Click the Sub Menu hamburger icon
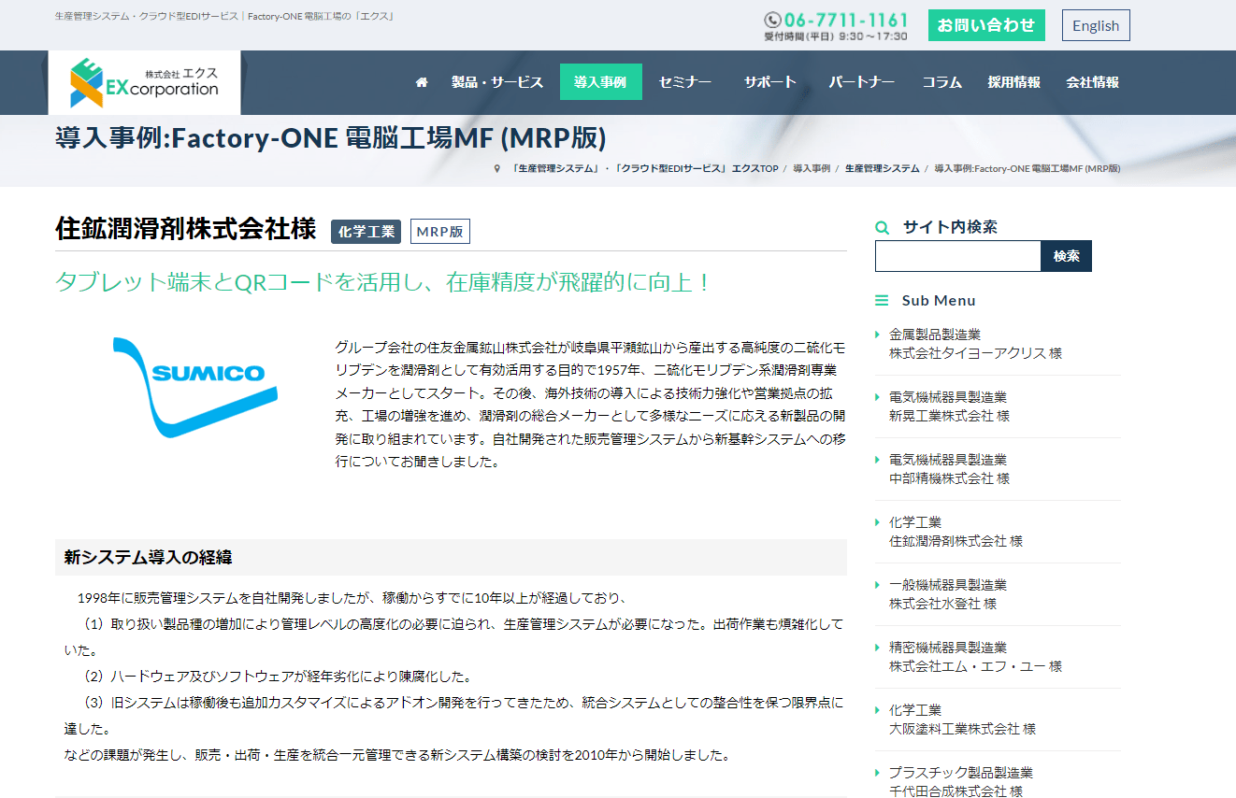Viewport: 1236px width, 798px height. [x=882, y=301]
